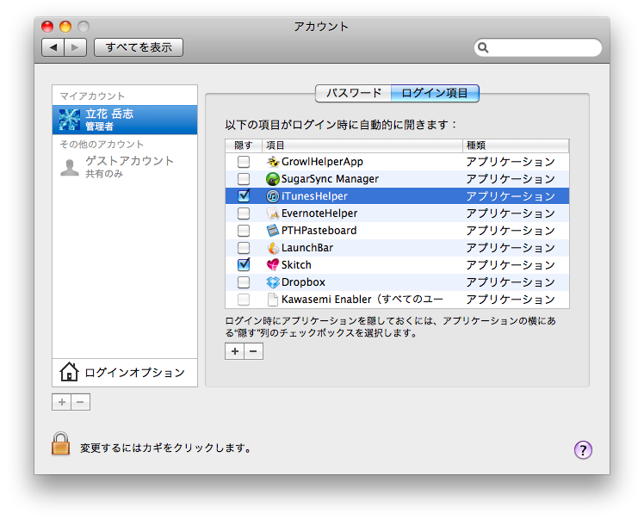Open ログインオプション in the sidebar
The image size is (644, 526).
coord(125,373)
